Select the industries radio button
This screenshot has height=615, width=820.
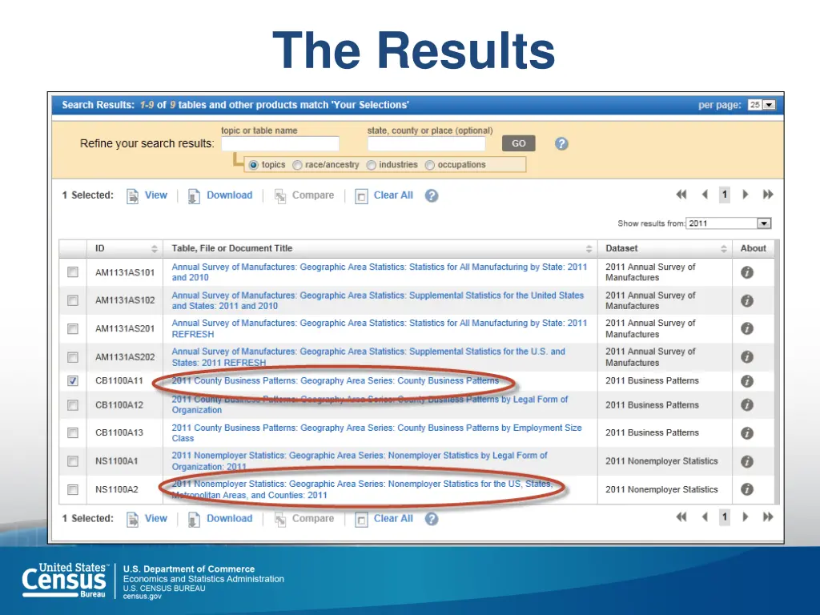(372, 165)
